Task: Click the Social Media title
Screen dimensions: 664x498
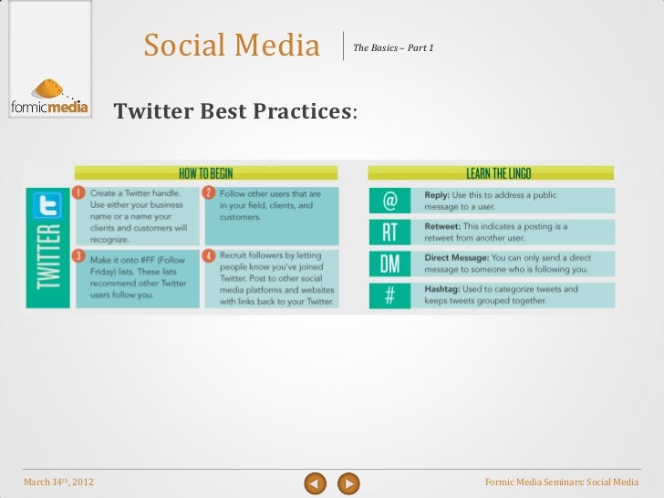Action: (x=232, y=45)
